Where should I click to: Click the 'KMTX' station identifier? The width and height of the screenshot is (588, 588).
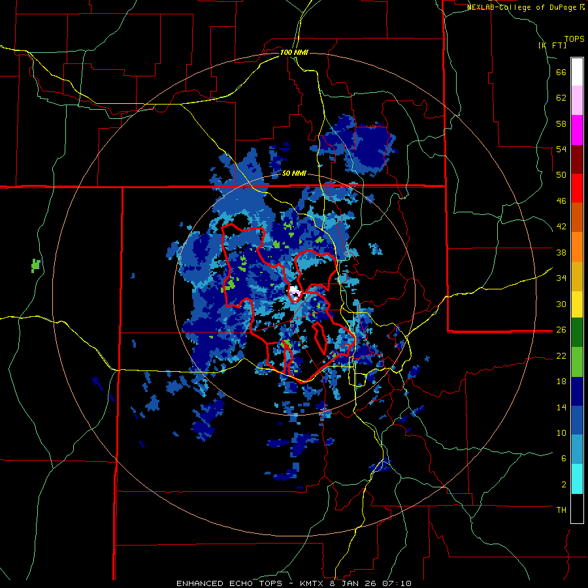(x=311, y=583)
